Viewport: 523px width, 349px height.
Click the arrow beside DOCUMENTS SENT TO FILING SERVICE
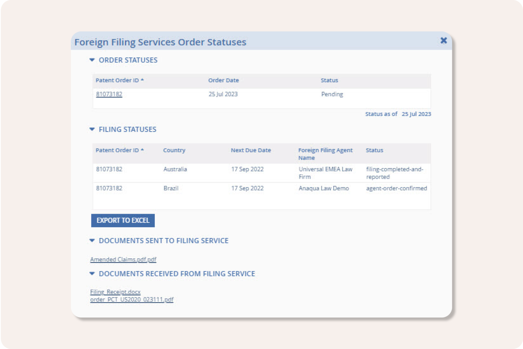[x=92, y=240]
